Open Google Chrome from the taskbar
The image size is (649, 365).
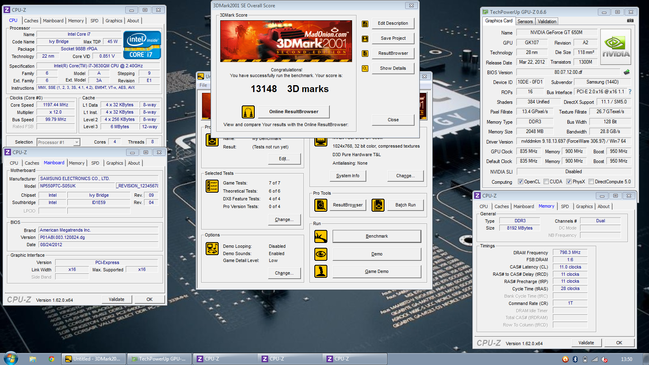point(52,359)
